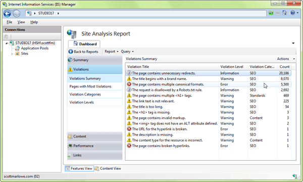This screenshot has width=303, height=182.
Task: Click the back navigation arrow button
Action: 7,14
